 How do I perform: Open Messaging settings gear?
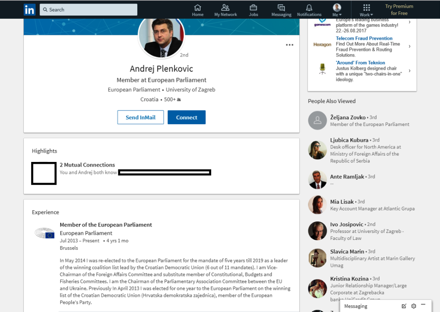(414, 306)
